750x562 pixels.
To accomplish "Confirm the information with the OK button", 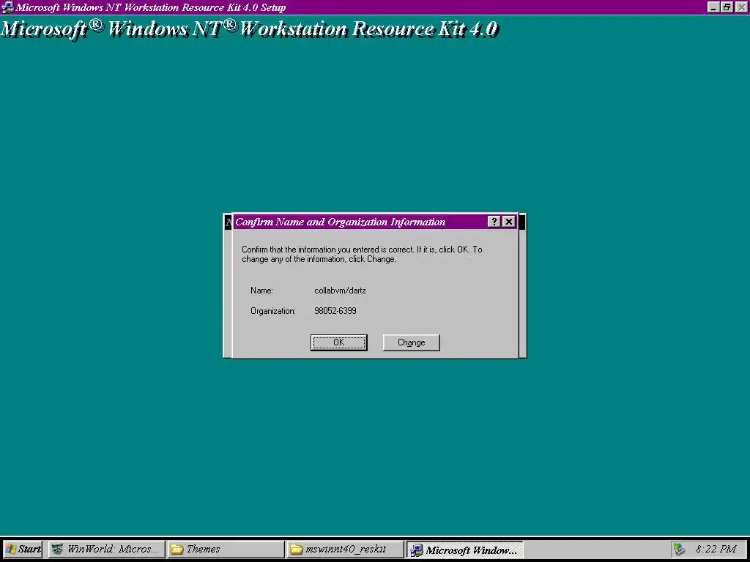I will 338,342.
